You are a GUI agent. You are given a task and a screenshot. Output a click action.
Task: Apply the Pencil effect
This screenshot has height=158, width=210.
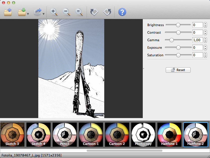point(65,135)
